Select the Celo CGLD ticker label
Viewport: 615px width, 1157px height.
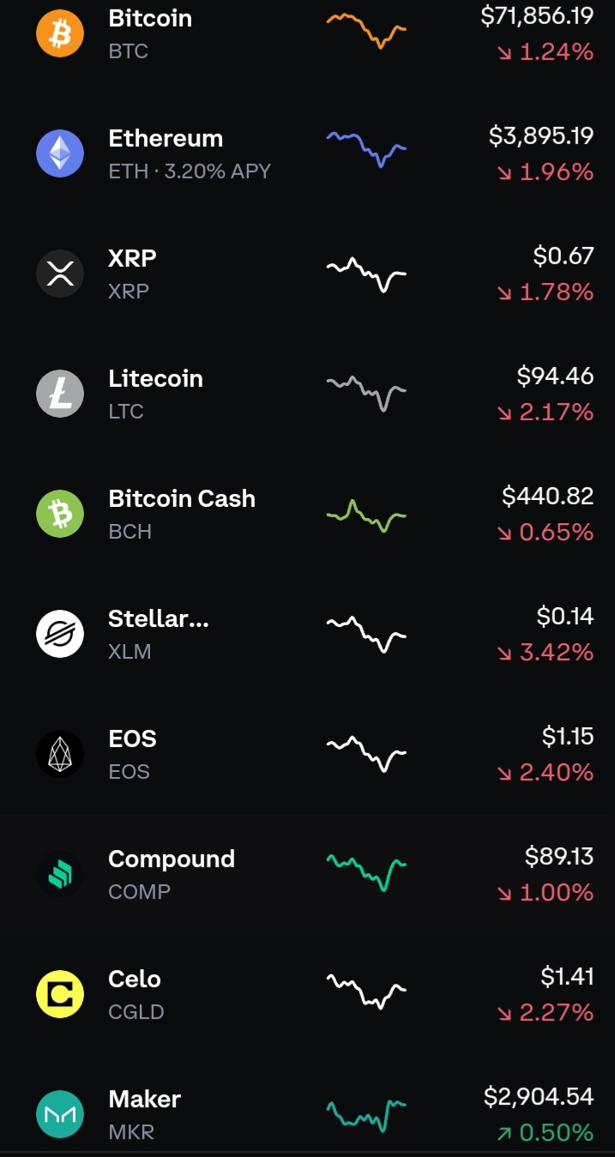tap(136, 1012)
